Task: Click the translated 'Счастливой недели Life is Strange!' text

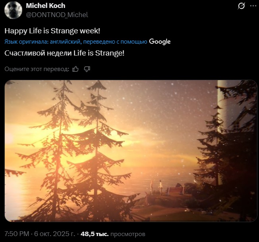Action: pyautogui.click(x=64, y=53)
